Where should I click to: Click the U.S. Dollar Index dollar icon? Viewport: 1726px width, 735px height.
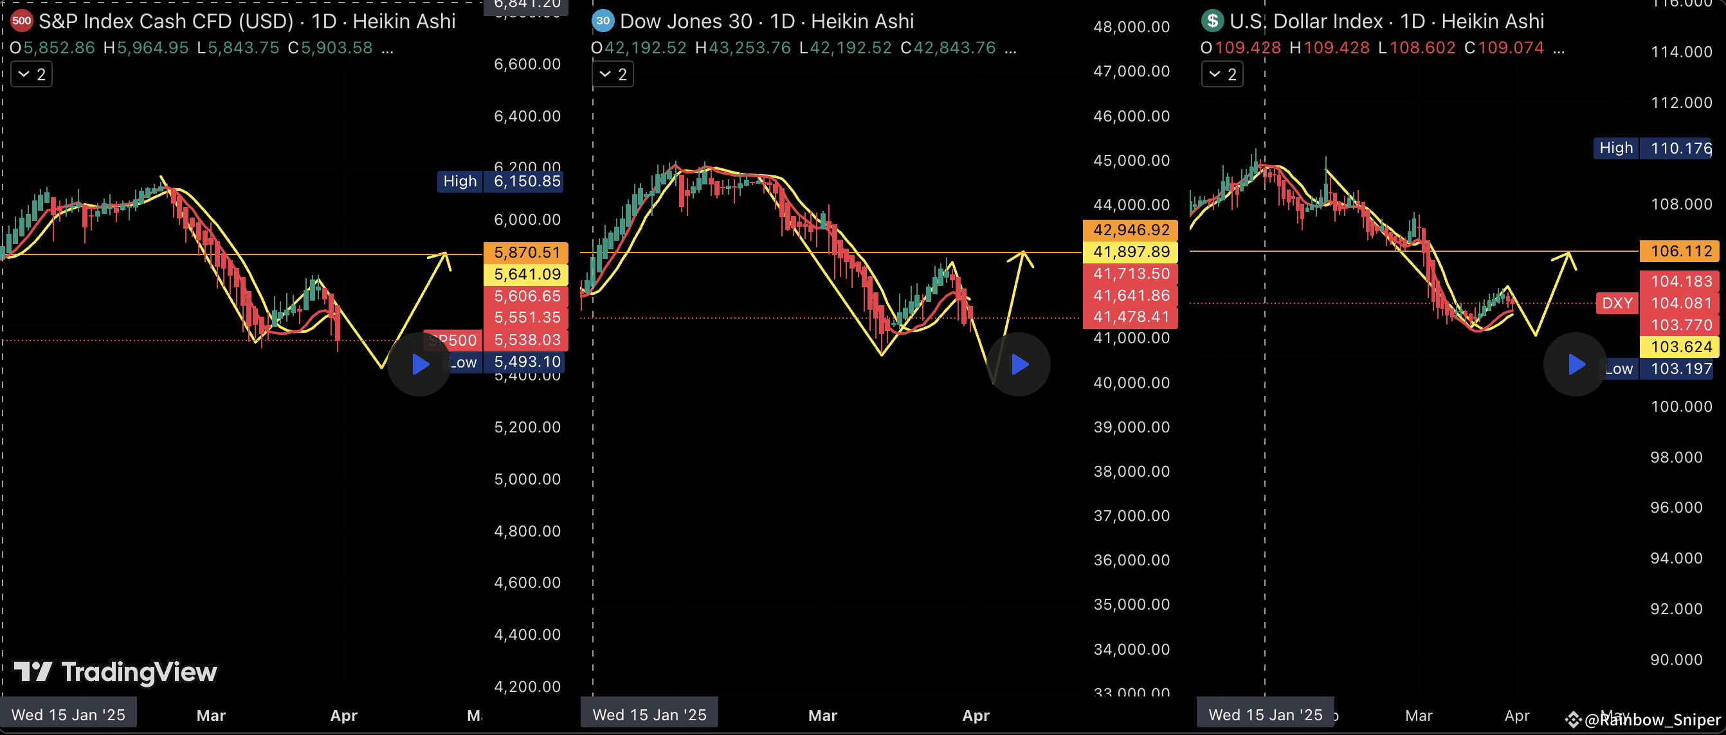1212,21
